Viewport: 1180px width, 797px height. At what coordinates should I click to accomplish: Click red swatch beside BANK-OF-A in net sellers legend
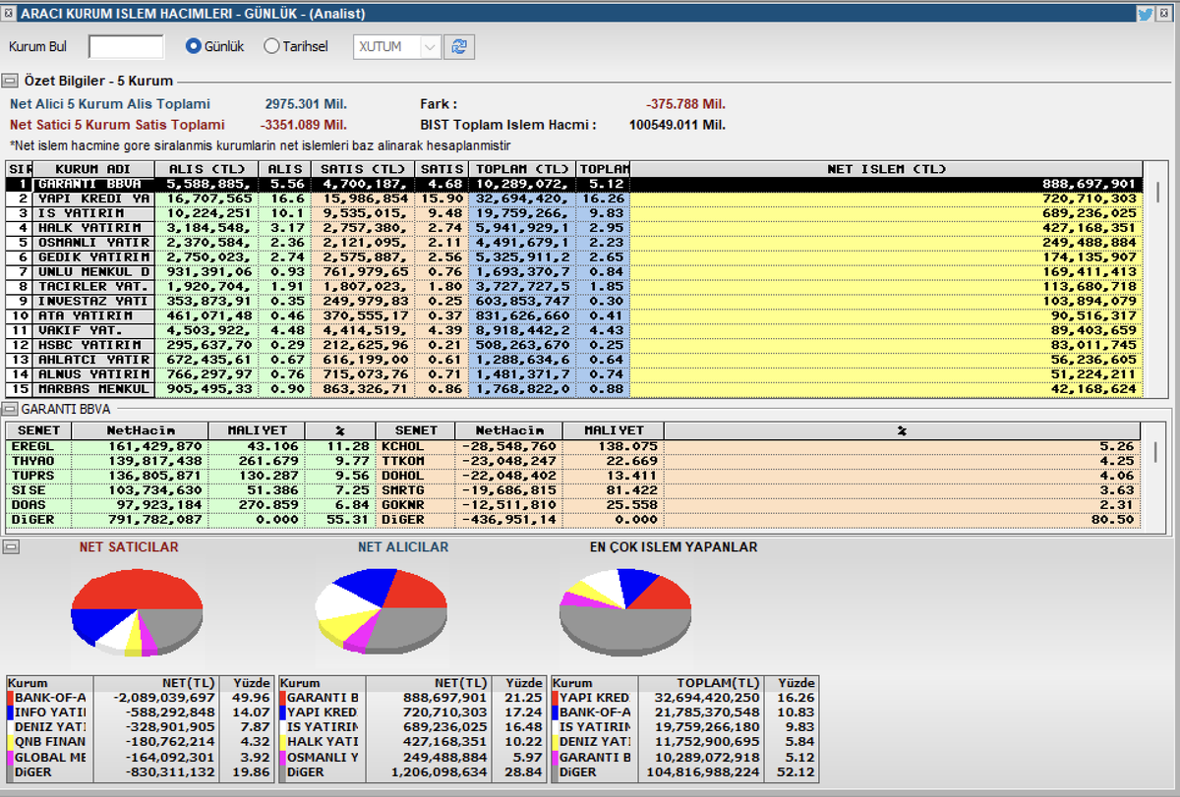click(11, 699)
